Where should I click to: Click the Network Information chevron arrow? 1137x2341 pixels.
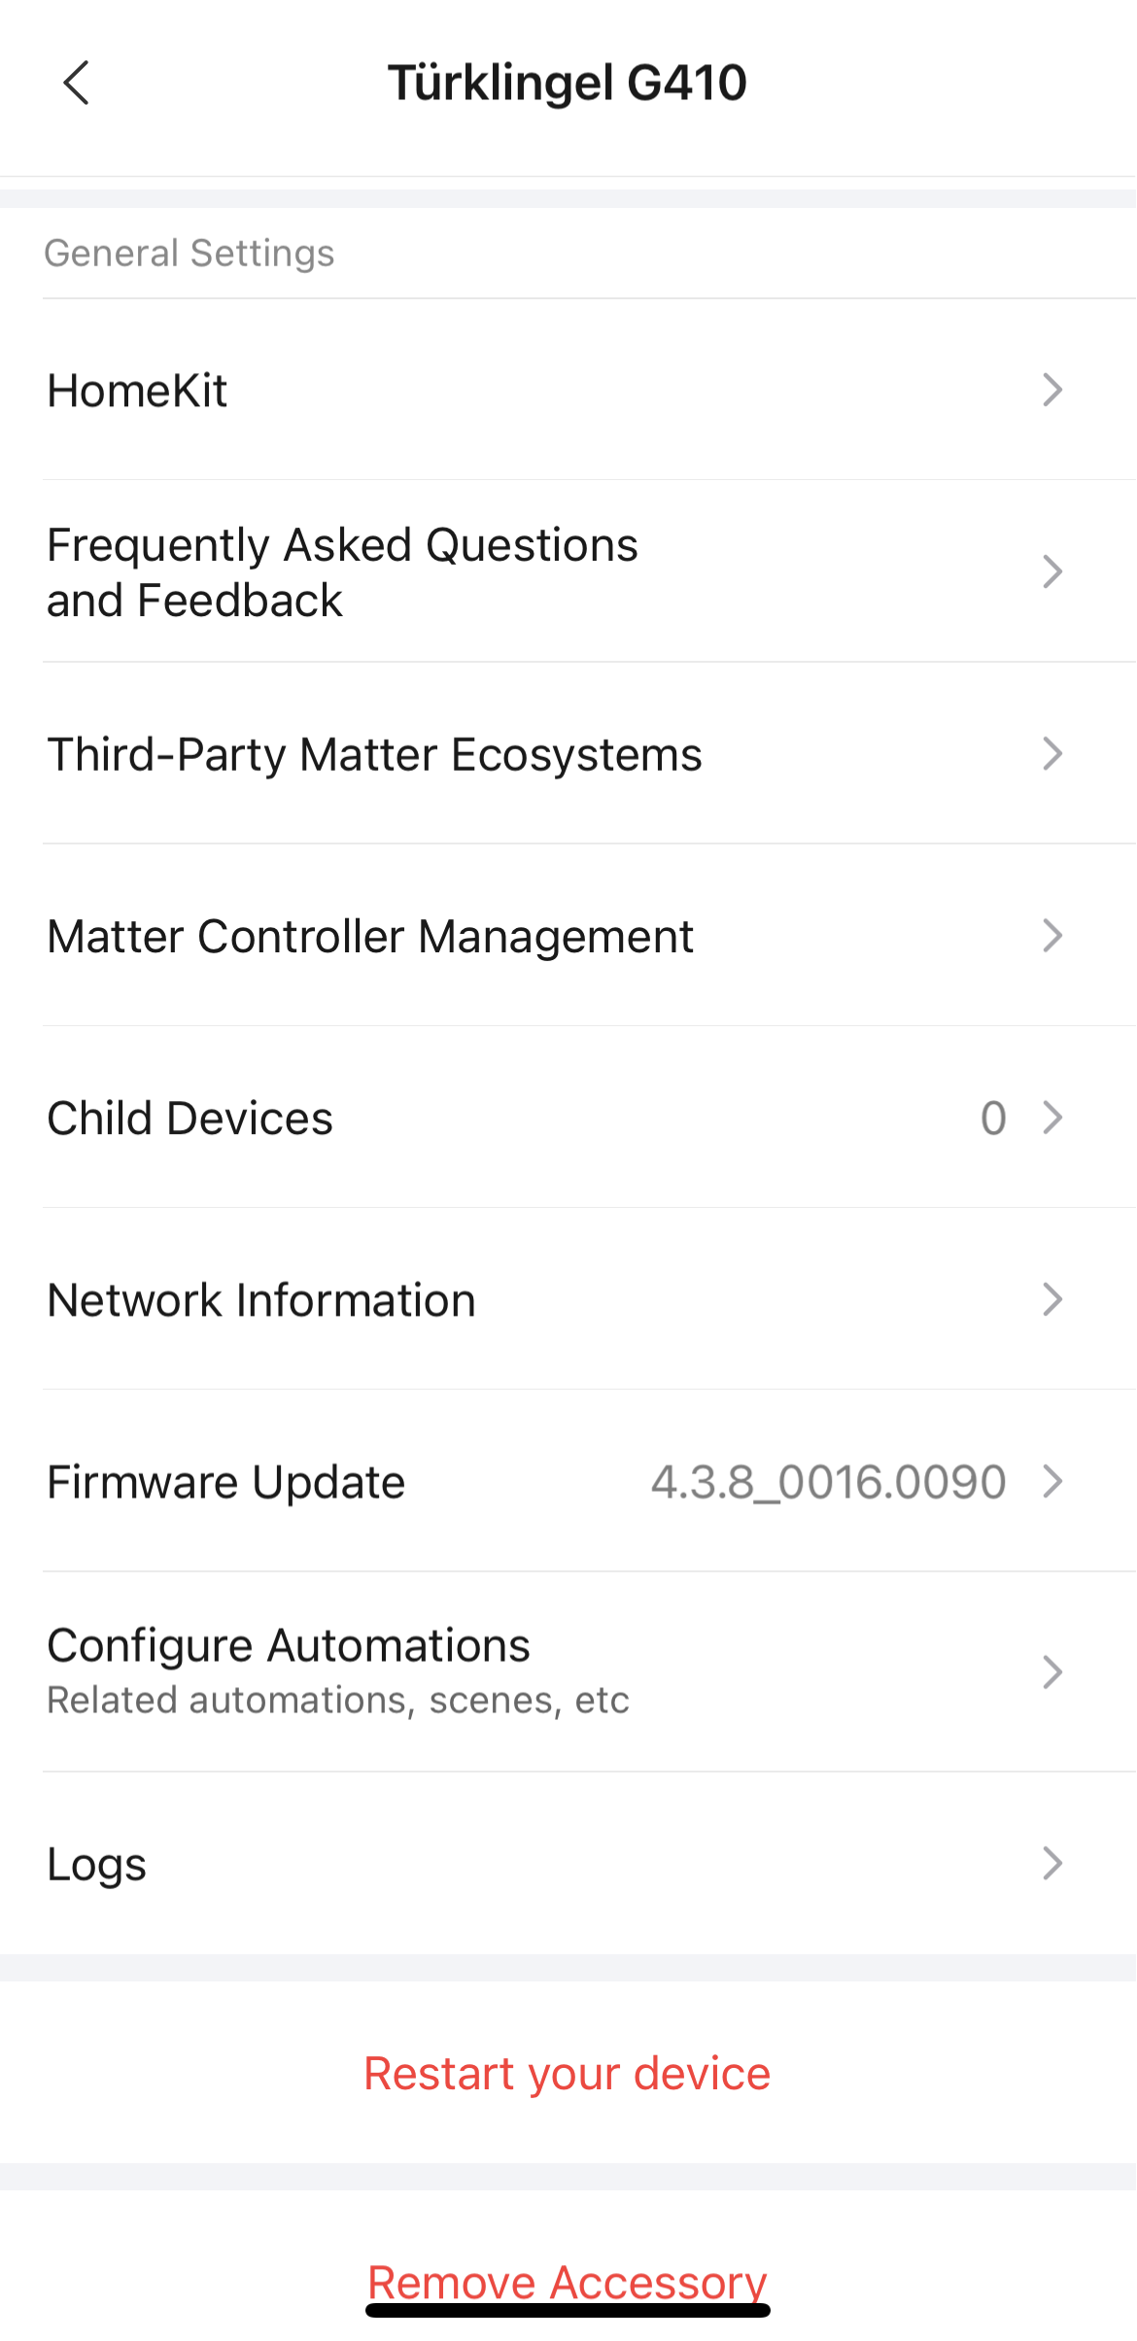(x=1051, y=1299)
